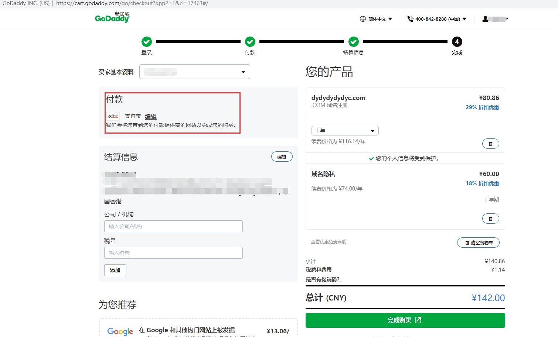The image size is (558, 337).
Task: Remove the domain privacy item with trash icon
Action: pyautogui.click(x=490, y=219)
